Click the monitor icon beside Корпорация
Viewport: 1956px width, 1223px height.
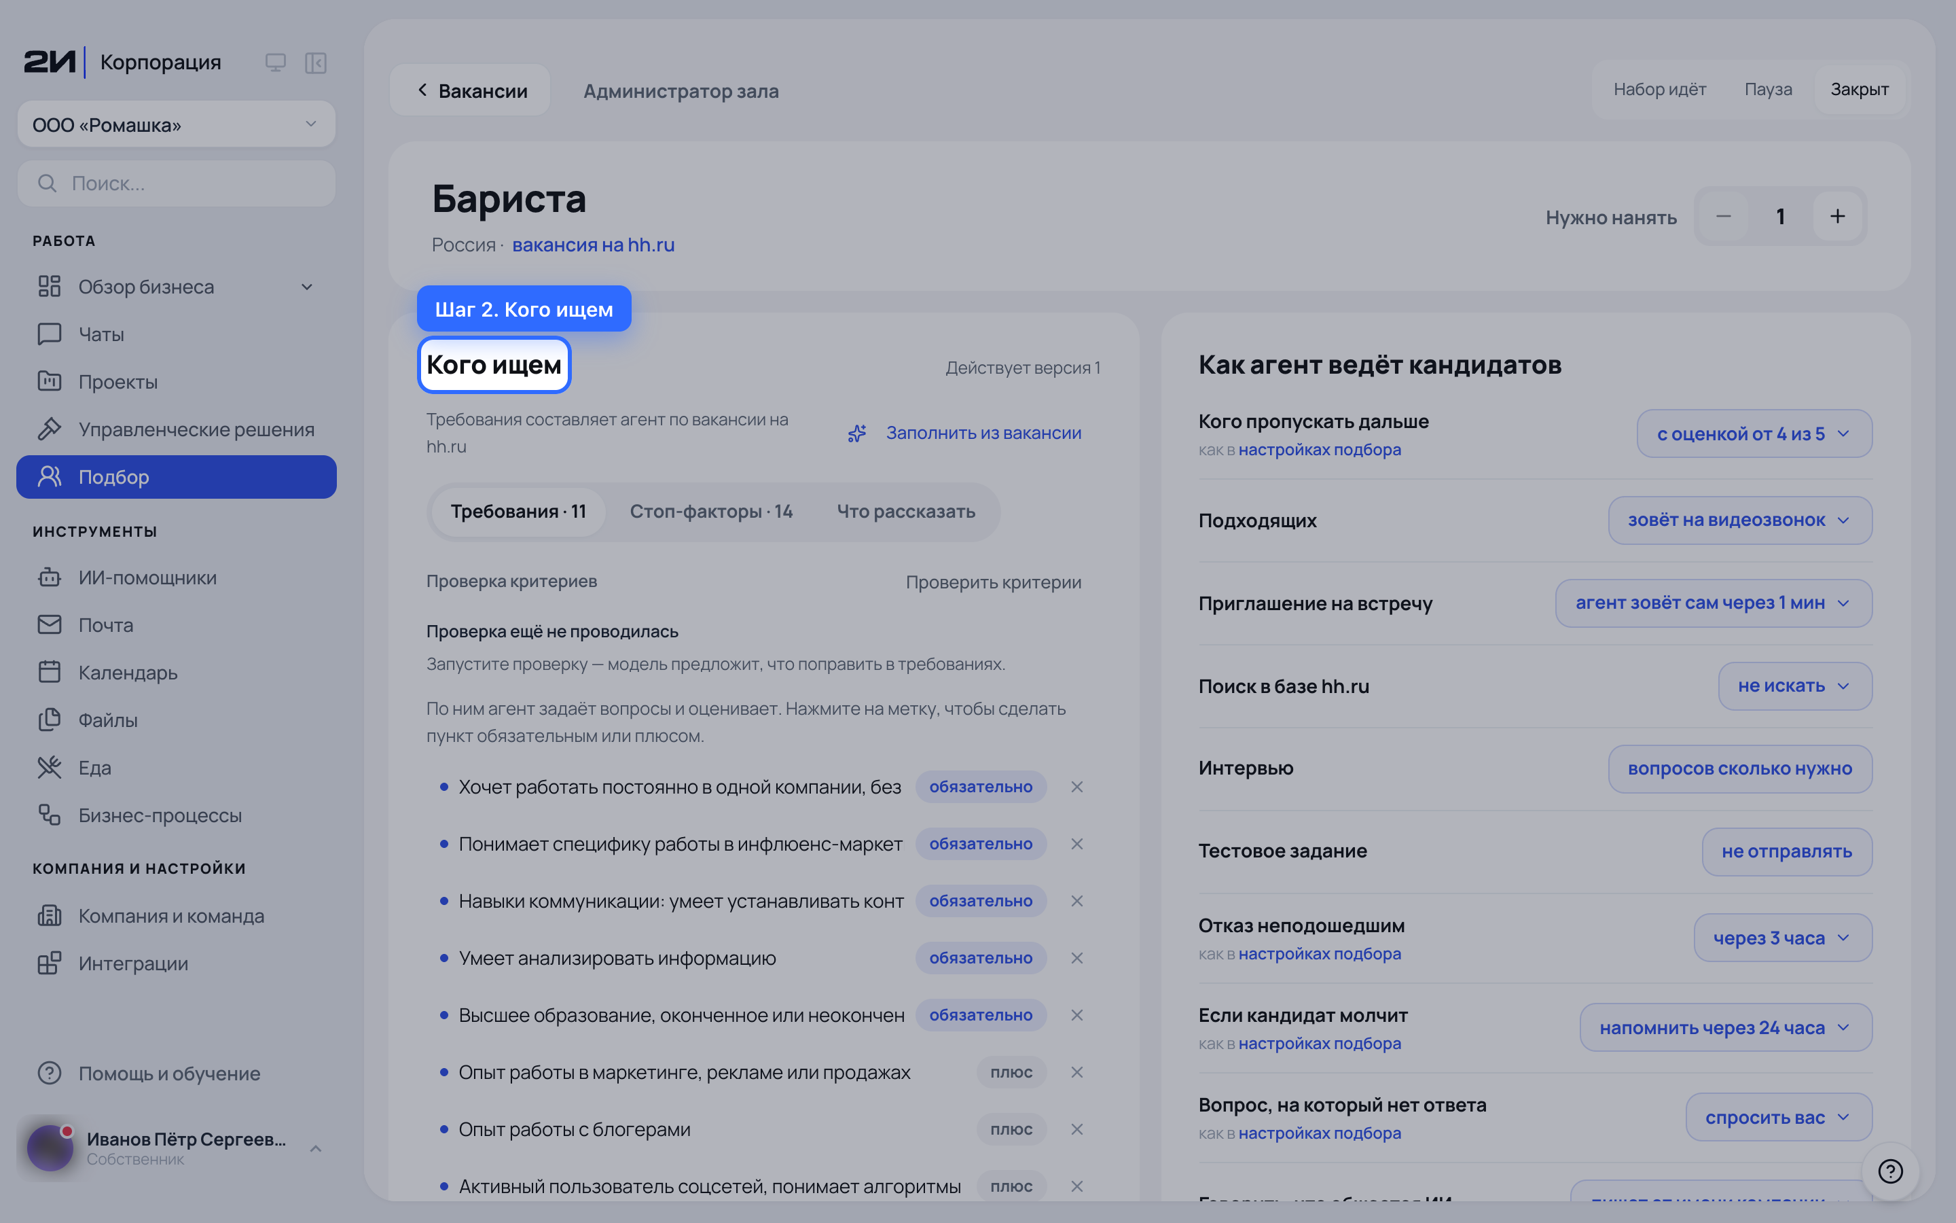276,63
